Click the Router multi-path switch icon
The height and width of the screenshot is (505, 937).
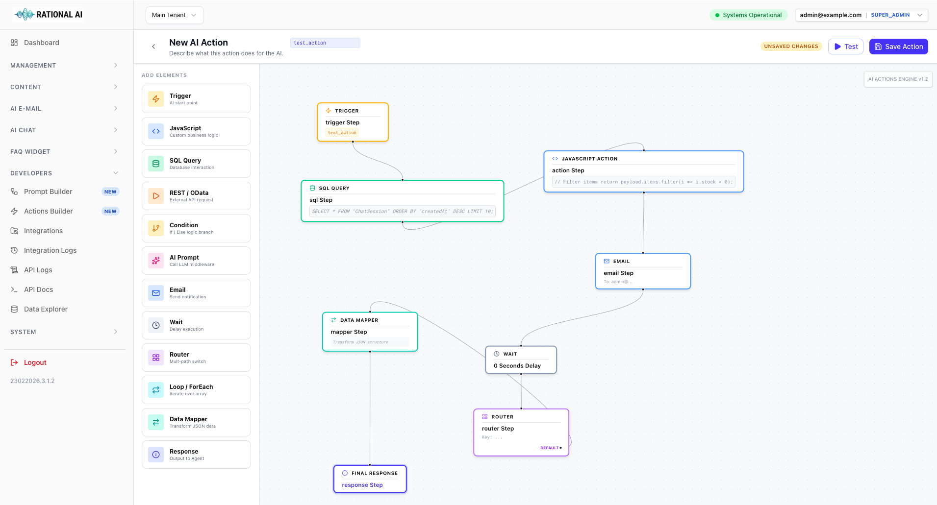coord(155,357)
